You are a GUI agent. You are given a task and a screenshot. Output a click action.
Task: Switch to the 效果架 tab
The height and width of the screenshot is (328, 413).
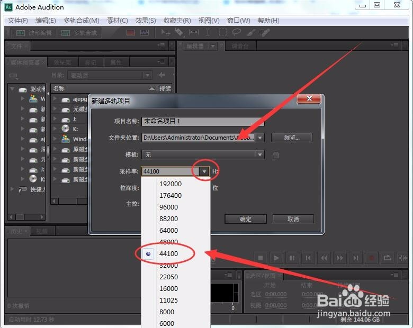point(62,62)
